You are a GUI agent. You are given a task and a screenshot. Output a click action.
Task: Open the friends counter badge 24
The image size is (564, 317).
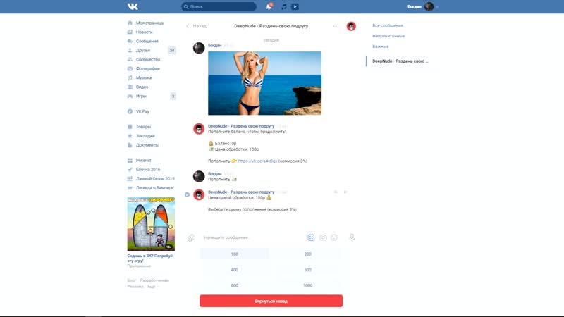tap(172, 50)
